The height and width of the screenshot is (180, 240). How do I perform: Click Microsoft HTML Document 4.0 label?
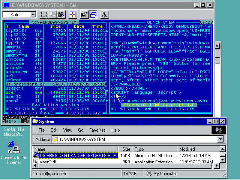pyautogui.click(x=159, y=105)
